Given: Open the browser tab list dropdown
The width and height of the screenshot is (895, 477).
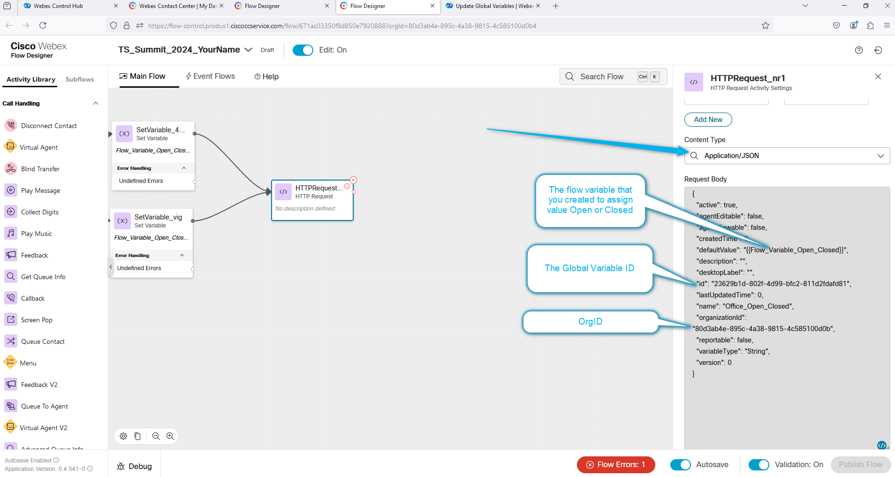Looking at the screenshot, I should click(x=805, y=6).
